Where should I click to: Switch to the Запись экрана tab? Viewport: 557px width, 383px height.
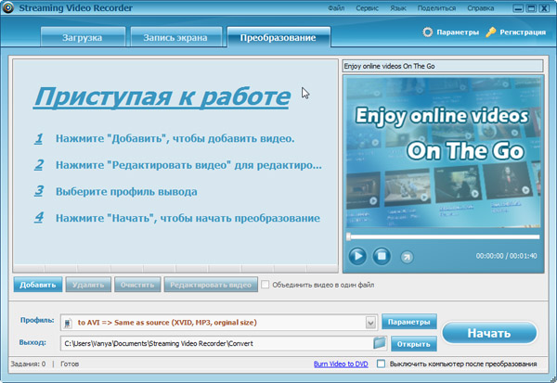[x=175, y=38]
